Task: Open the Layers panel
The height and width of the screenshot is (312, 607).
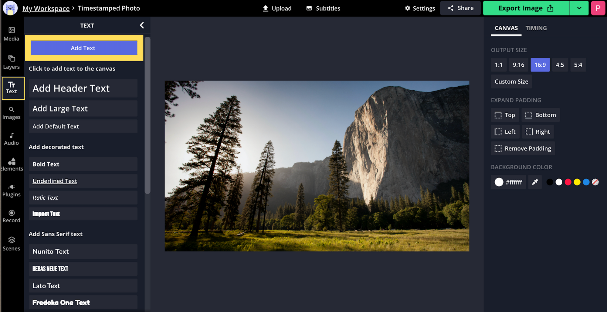Action: tap(12, 62)
